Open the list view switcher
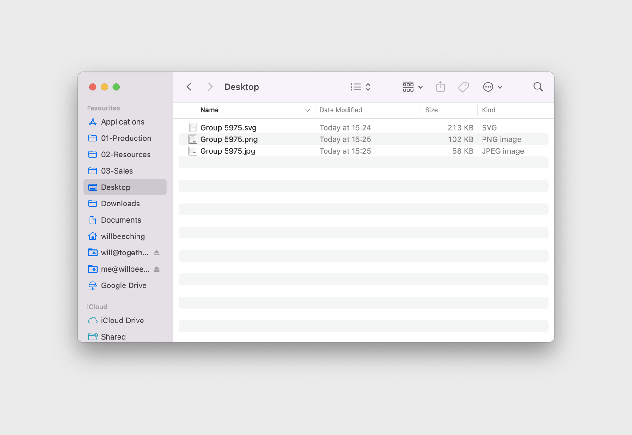 [x=361, y=87]
